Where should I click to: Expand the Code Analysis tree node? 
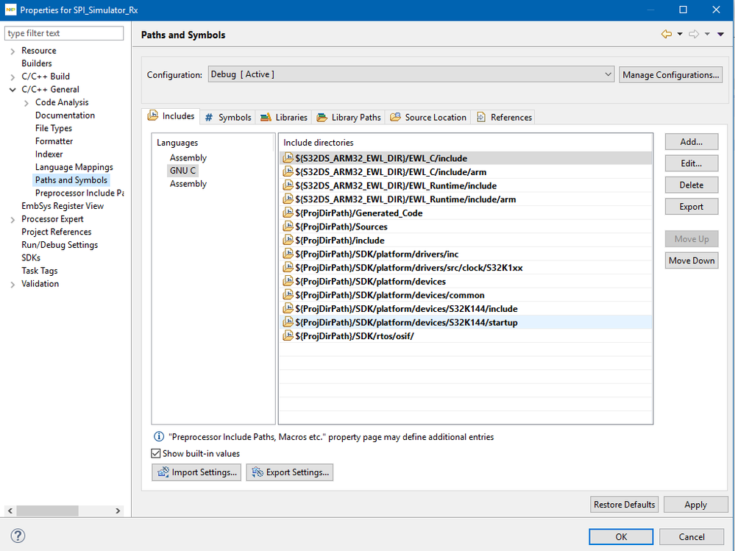26,103
